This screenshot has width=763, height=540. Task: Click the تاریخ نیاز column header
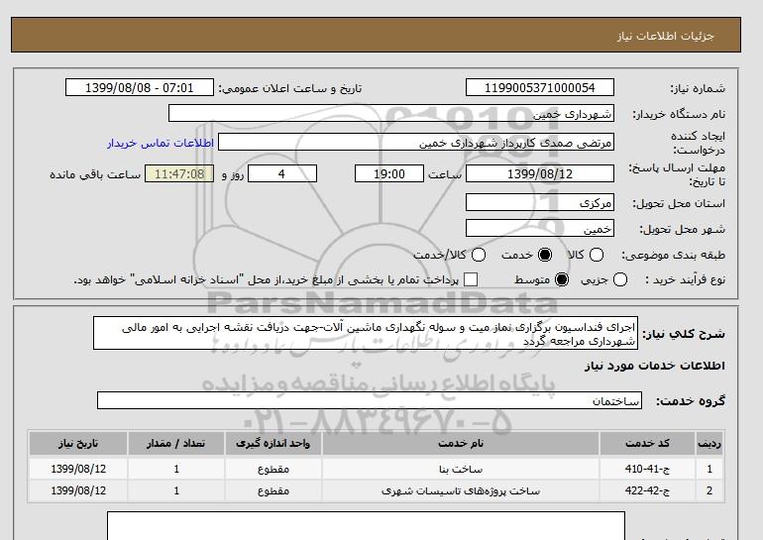pyautogui.click(x=78, y=443)
